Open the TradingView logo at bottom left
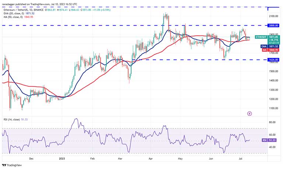Screen dimensions: 283x170 pyautogui.click(x=12, y=165)
